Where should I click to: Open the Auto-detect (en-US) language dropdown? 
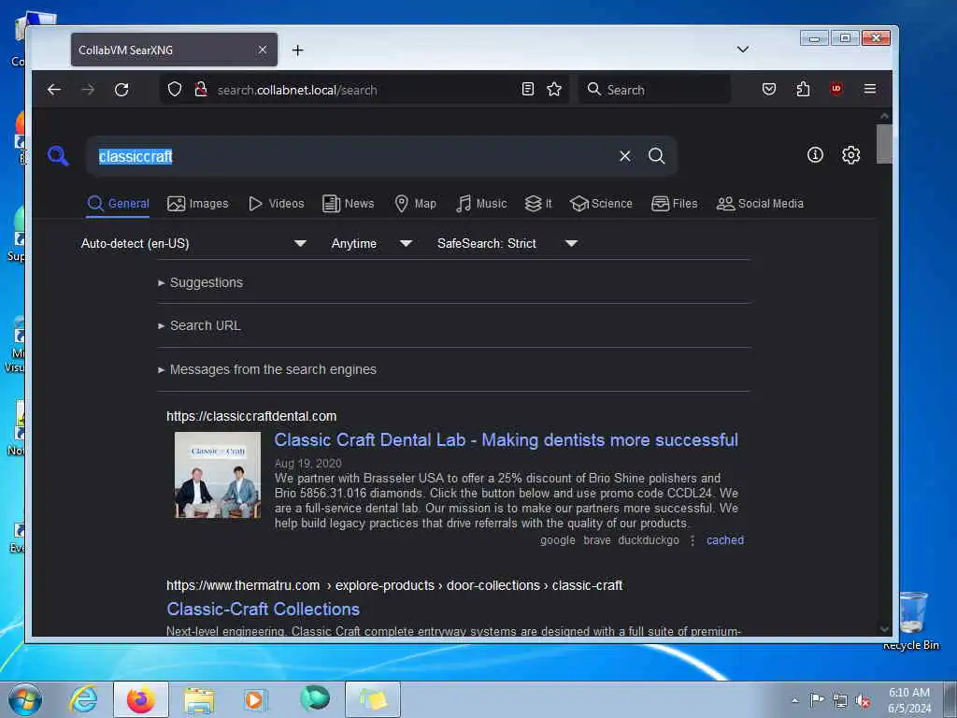coord(193,244)
